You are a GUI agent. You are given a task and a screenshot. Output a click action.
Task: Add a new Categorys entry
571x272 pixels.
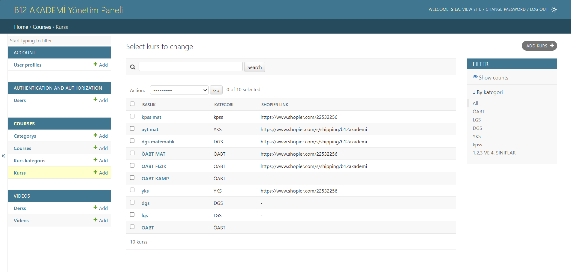tap(101, 136)
